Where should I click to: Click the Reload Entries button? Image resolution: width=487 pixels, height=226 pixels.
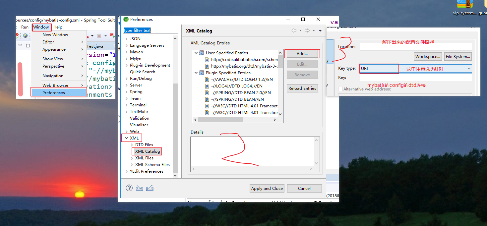point(302,88)
